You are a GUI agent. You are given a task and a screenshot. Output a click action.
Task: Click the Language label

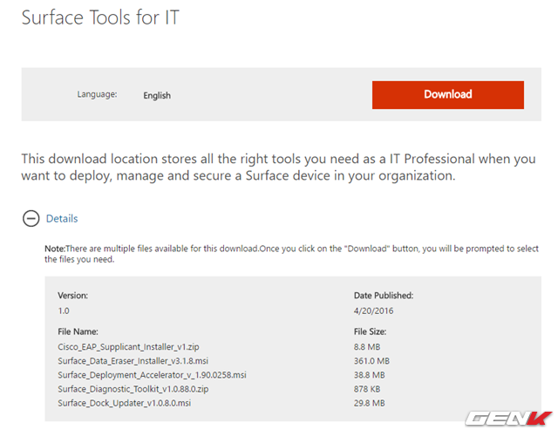(x=97, y=94)
